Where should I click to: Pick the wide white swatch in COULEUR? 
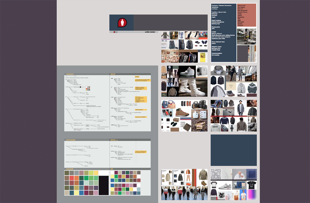coord(103,173)
